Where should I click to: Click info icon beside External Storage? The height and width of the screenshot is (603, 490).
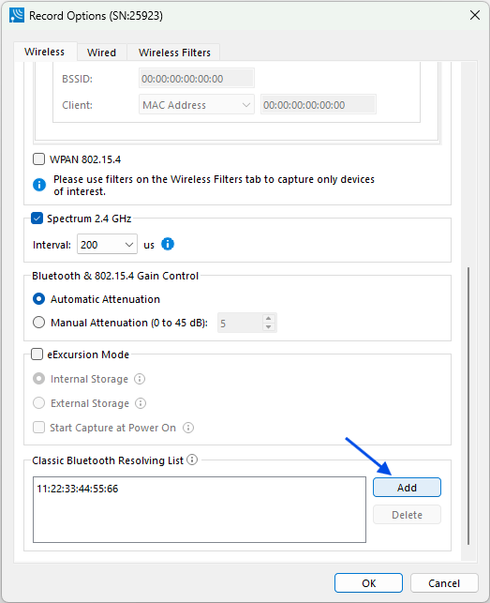point(141,403)
